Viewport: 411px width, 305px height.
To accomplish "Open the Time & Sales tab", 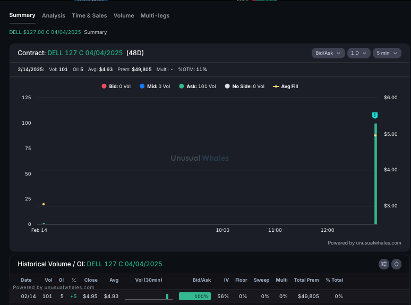I will (x=89, y=16).
